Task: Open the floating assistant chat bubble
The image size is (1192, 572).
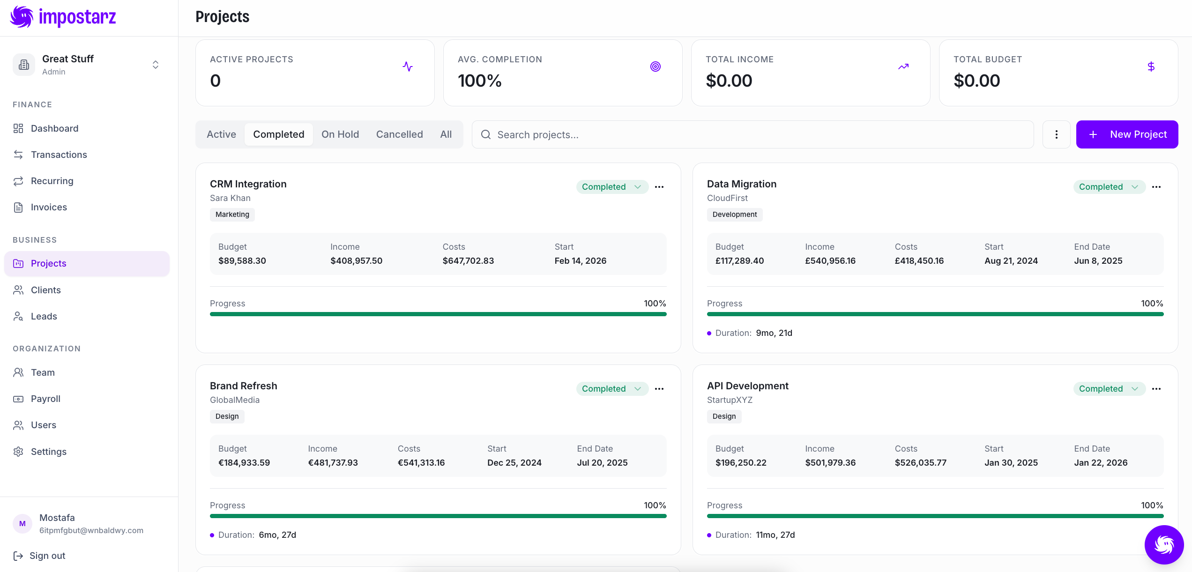Action: click(1164, 544)
